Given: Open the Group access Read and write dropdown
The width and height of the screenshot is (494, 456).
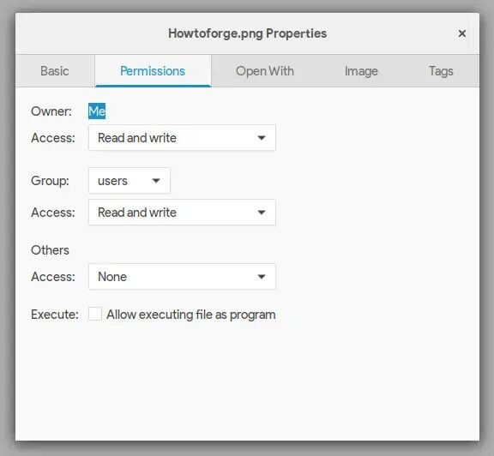Looking at the screenshot, I should click(182, 213).
